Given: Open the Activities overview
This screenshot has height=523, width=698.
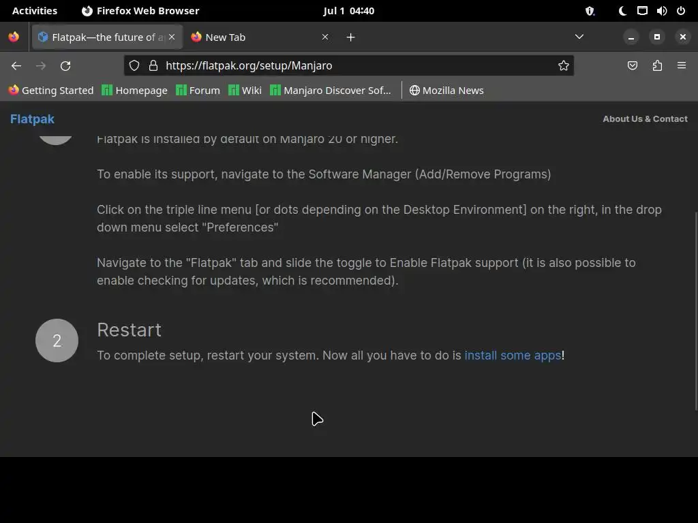Looking at the screenshot, I should 35,11.
